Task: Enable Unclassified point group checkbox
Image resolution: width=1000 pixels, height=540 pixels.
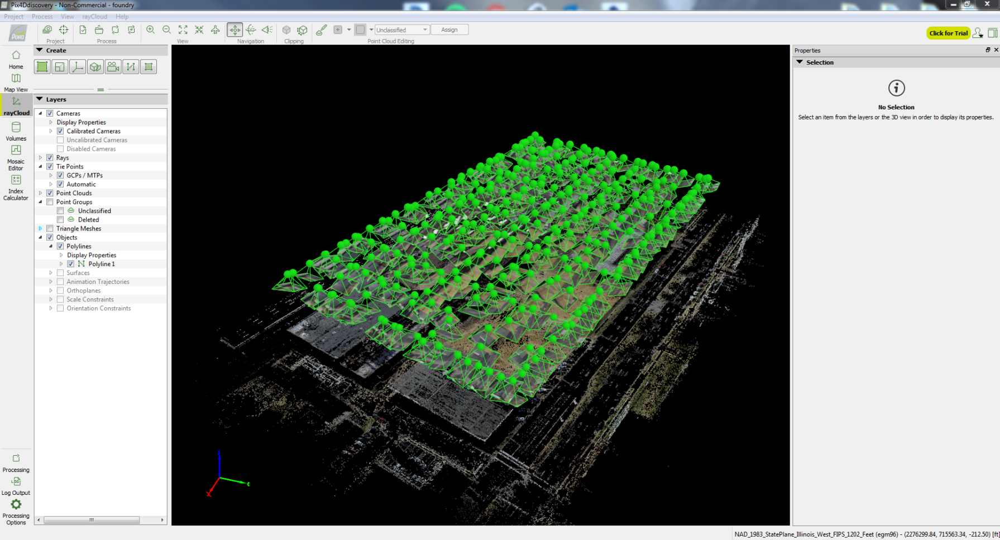Action: (60, 211)
